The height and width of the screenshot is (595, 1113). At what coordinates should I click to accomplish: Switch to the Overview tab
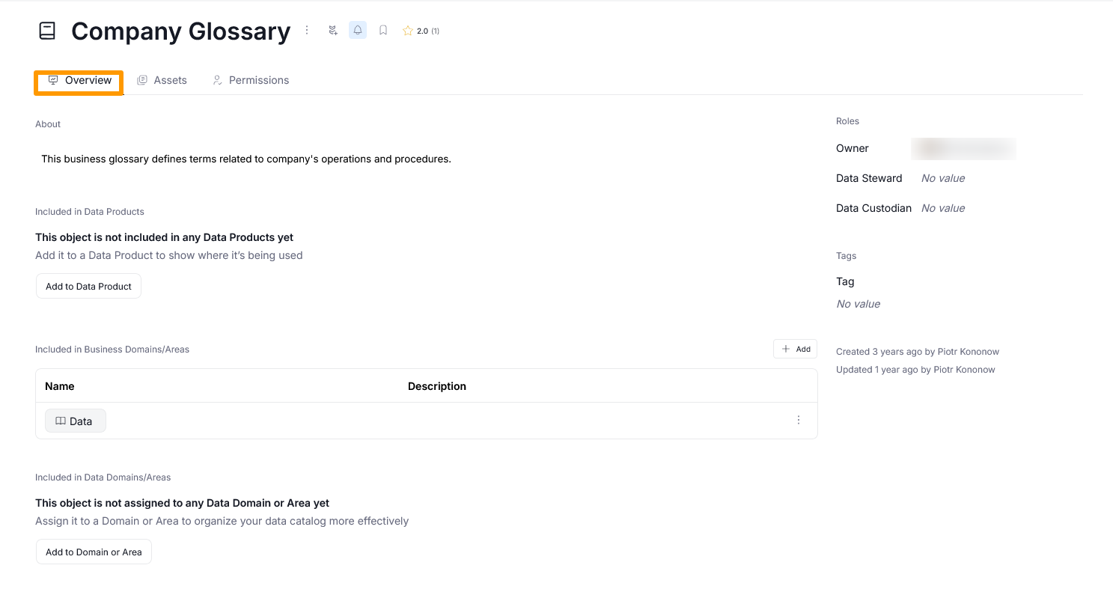click(79, 81)
